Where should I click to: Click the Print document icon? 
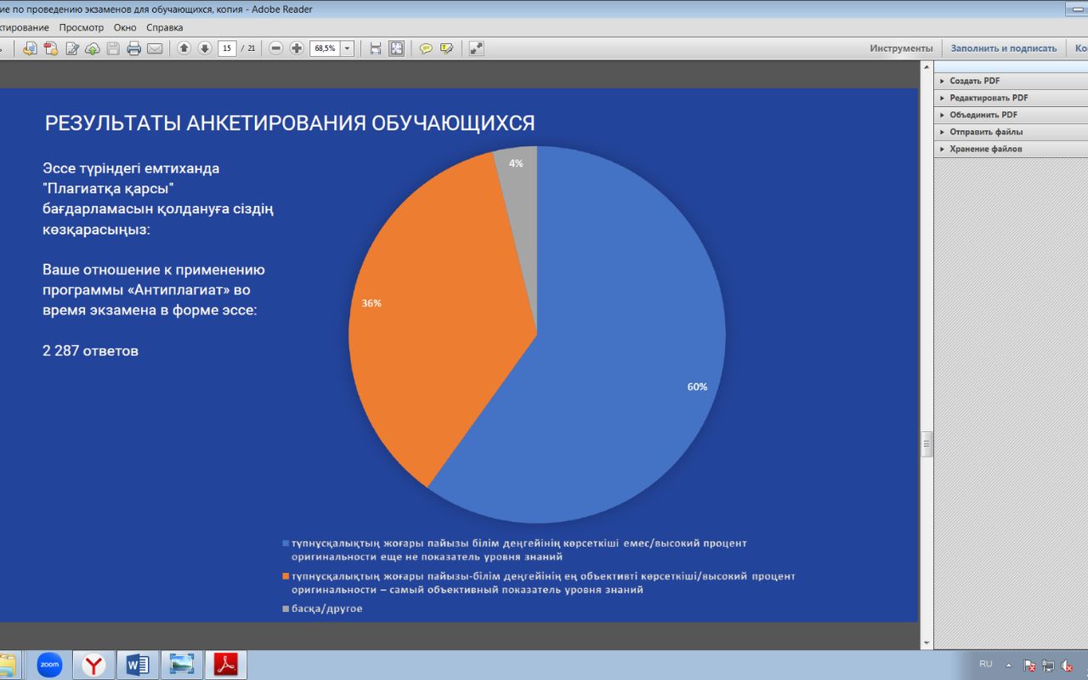pos(133,48)
